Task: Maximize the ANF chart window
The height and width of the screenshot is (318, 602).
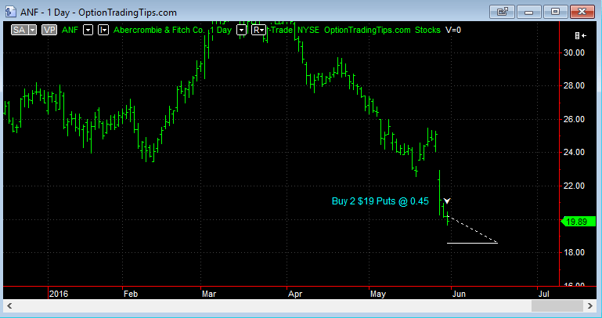Action: click(555, 12)
